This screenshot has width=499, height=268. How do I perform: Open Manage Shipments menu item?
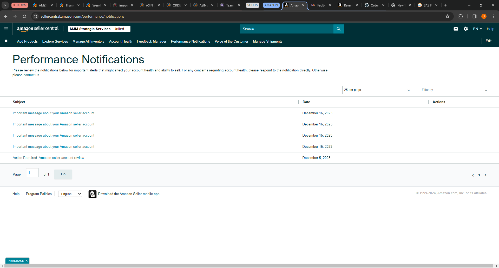coord(268,41)
